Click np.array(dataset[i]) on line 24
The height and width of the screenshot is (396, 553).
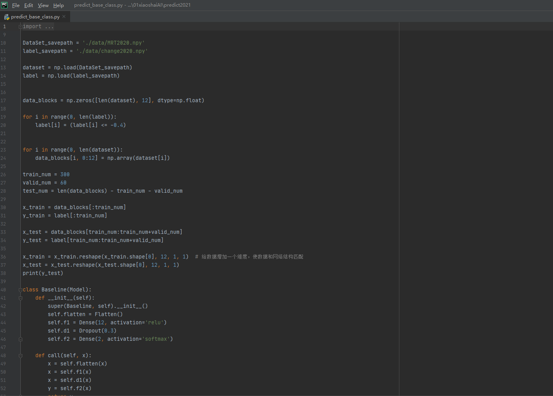click(x=138, y=158)
